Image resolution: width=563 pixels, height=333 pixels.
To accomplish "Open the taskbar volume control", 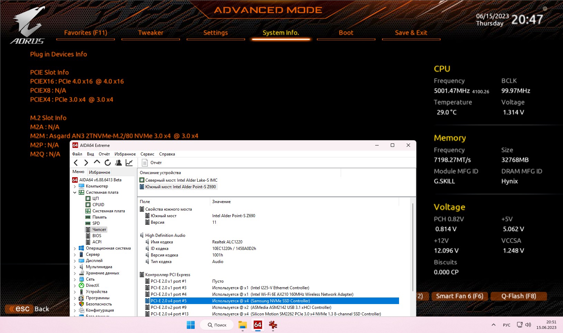I will click(528, 325).
